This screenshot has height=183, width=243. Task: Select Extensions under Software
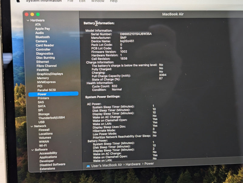tap(47, 169)
